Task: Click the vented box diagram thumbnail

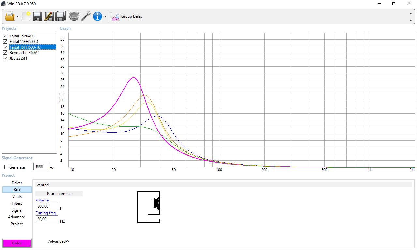Action: (x=149, y=207)
